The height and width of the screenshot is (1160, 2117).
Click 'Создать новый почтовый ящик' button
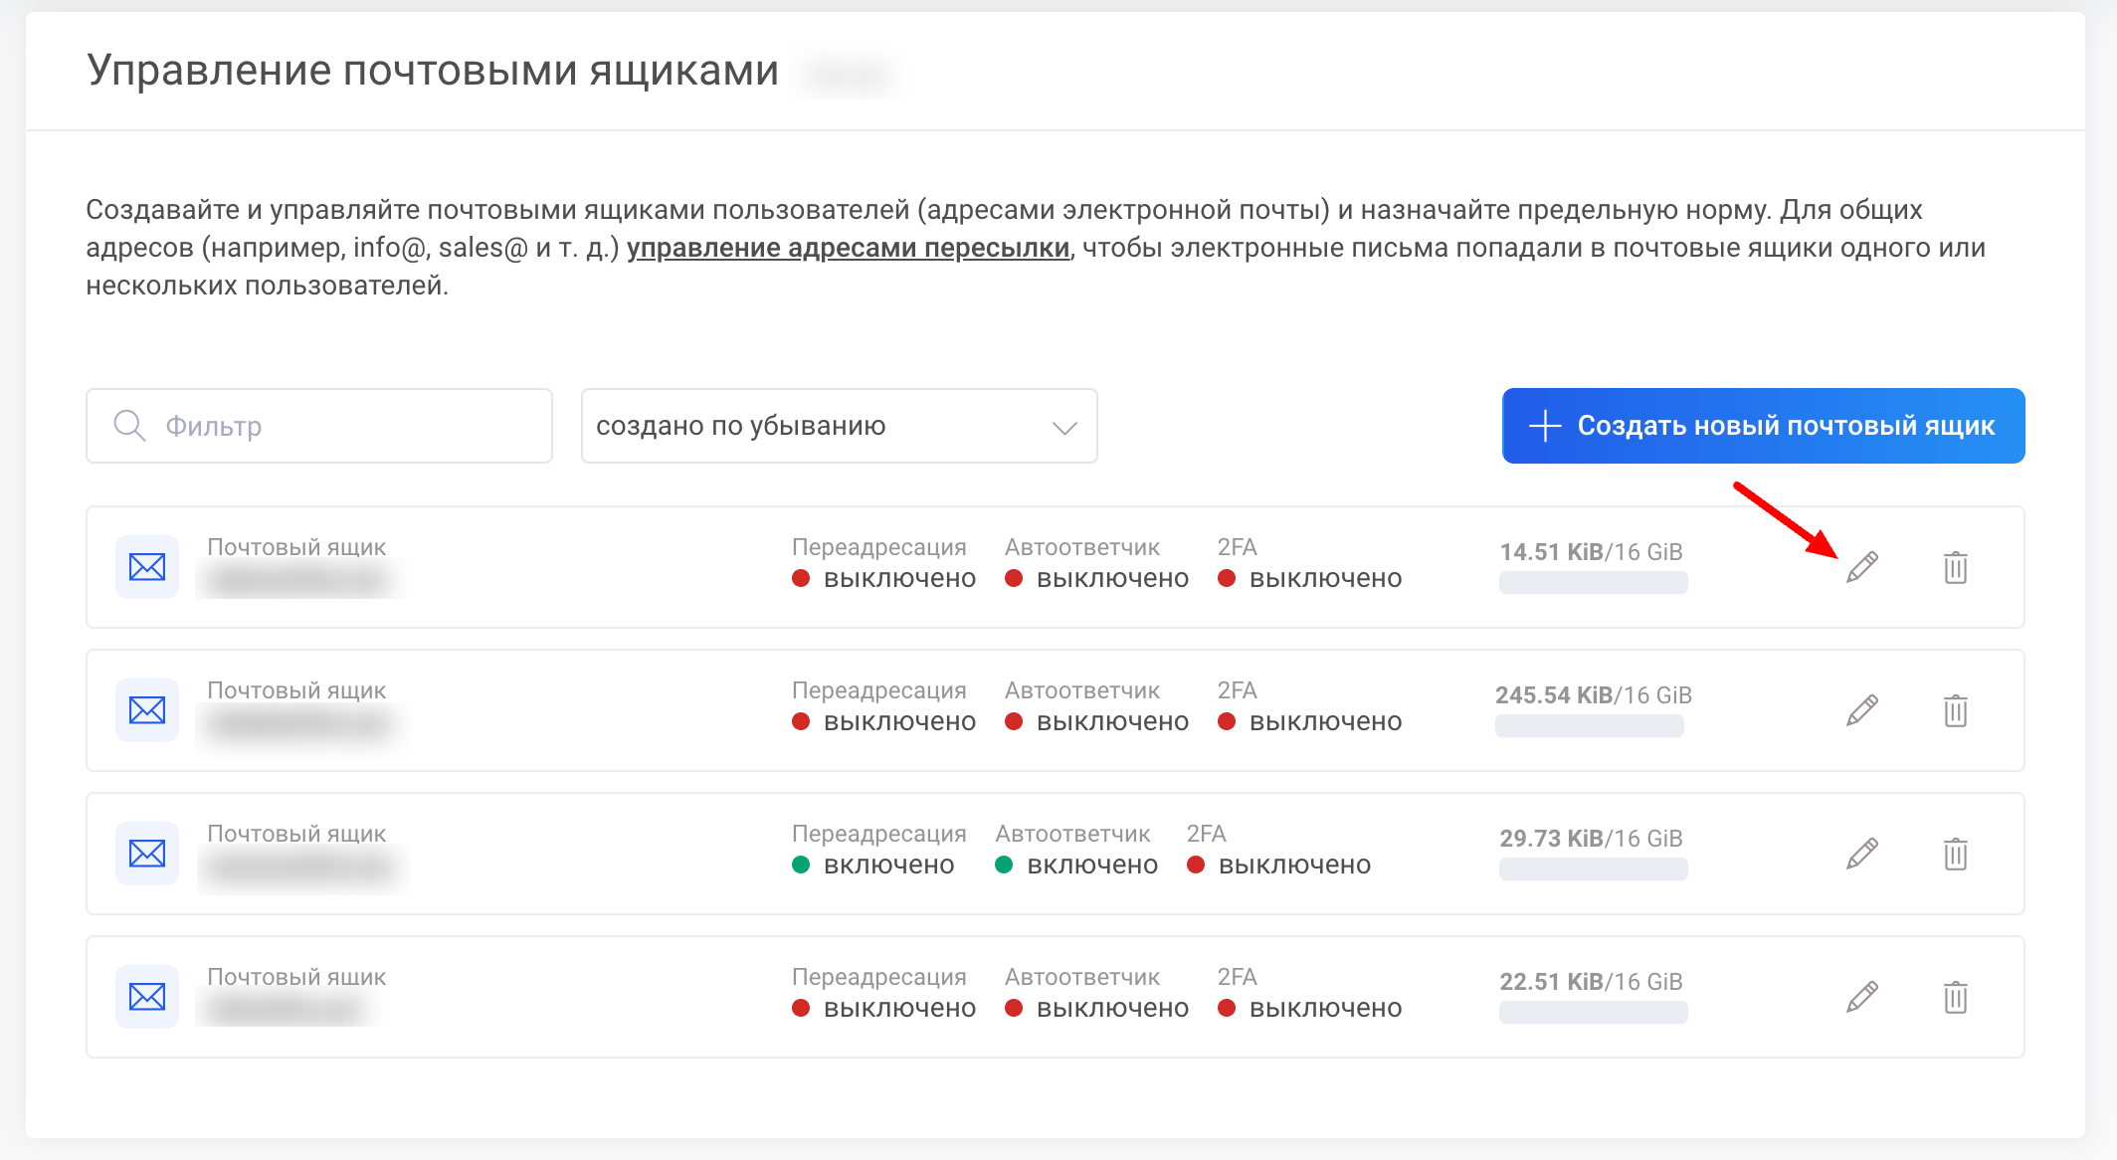1763,426
